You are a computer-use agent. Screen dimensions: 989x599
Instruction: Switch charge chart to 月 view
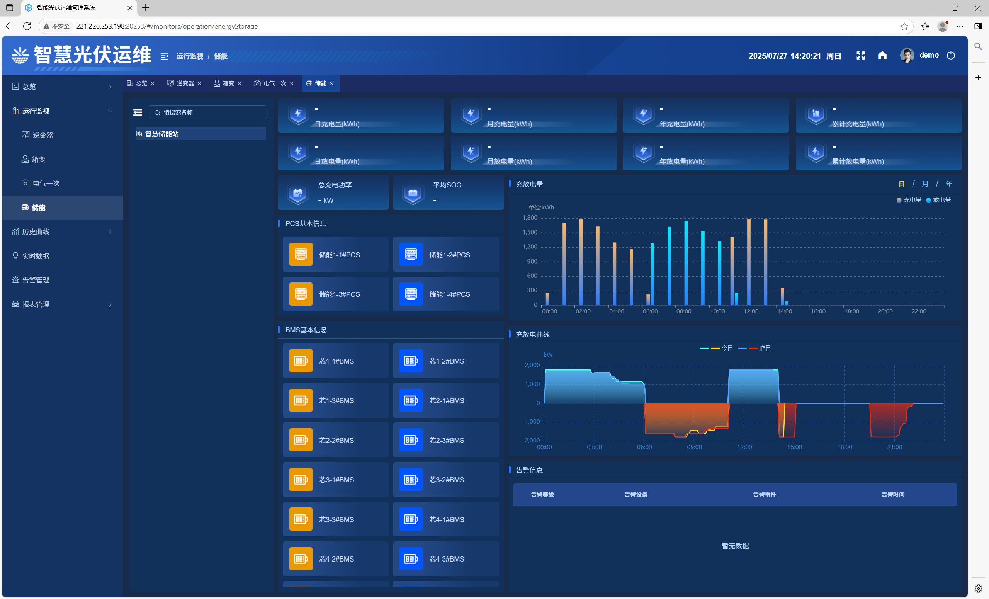point(925,184)
